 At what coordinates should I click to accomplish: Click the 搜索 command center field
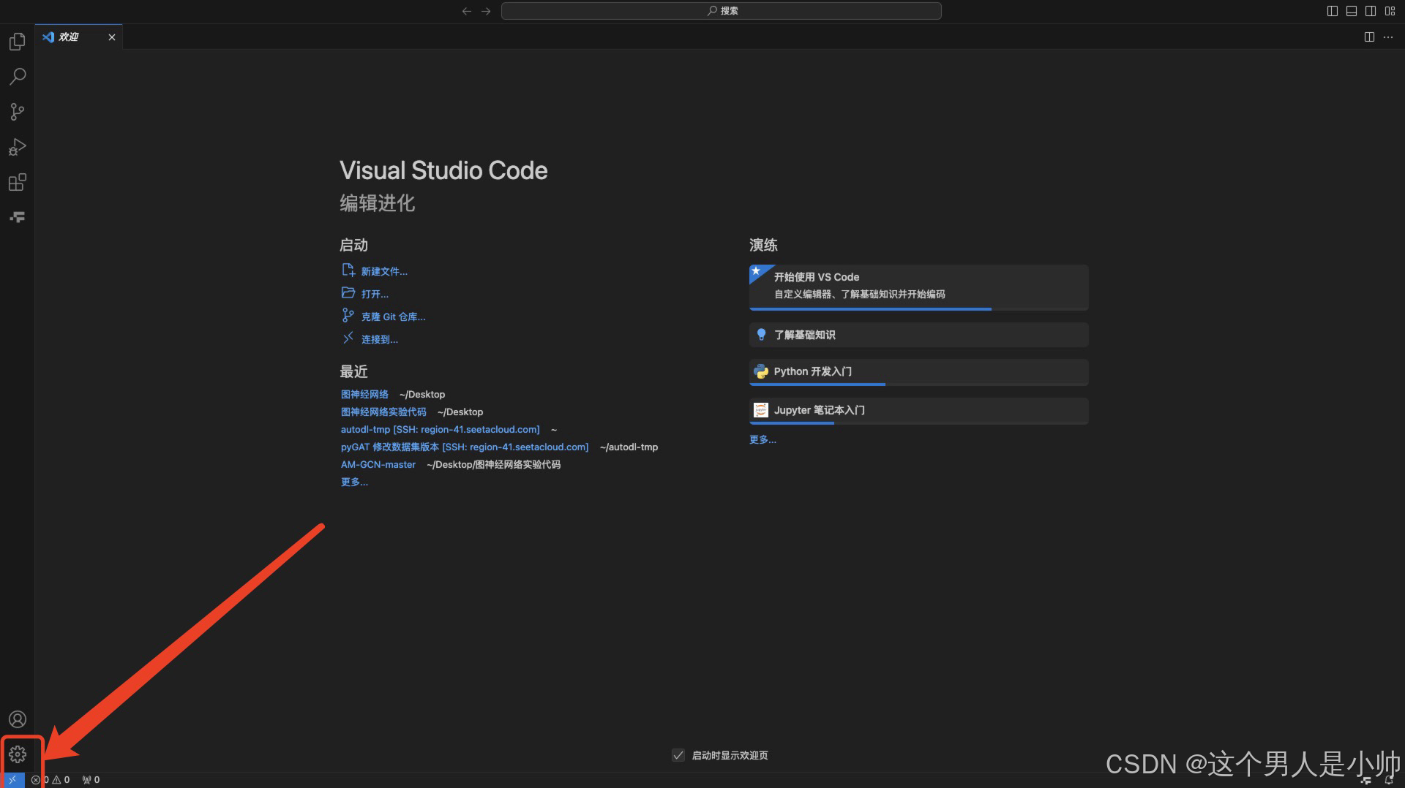[x=721, y=11]
